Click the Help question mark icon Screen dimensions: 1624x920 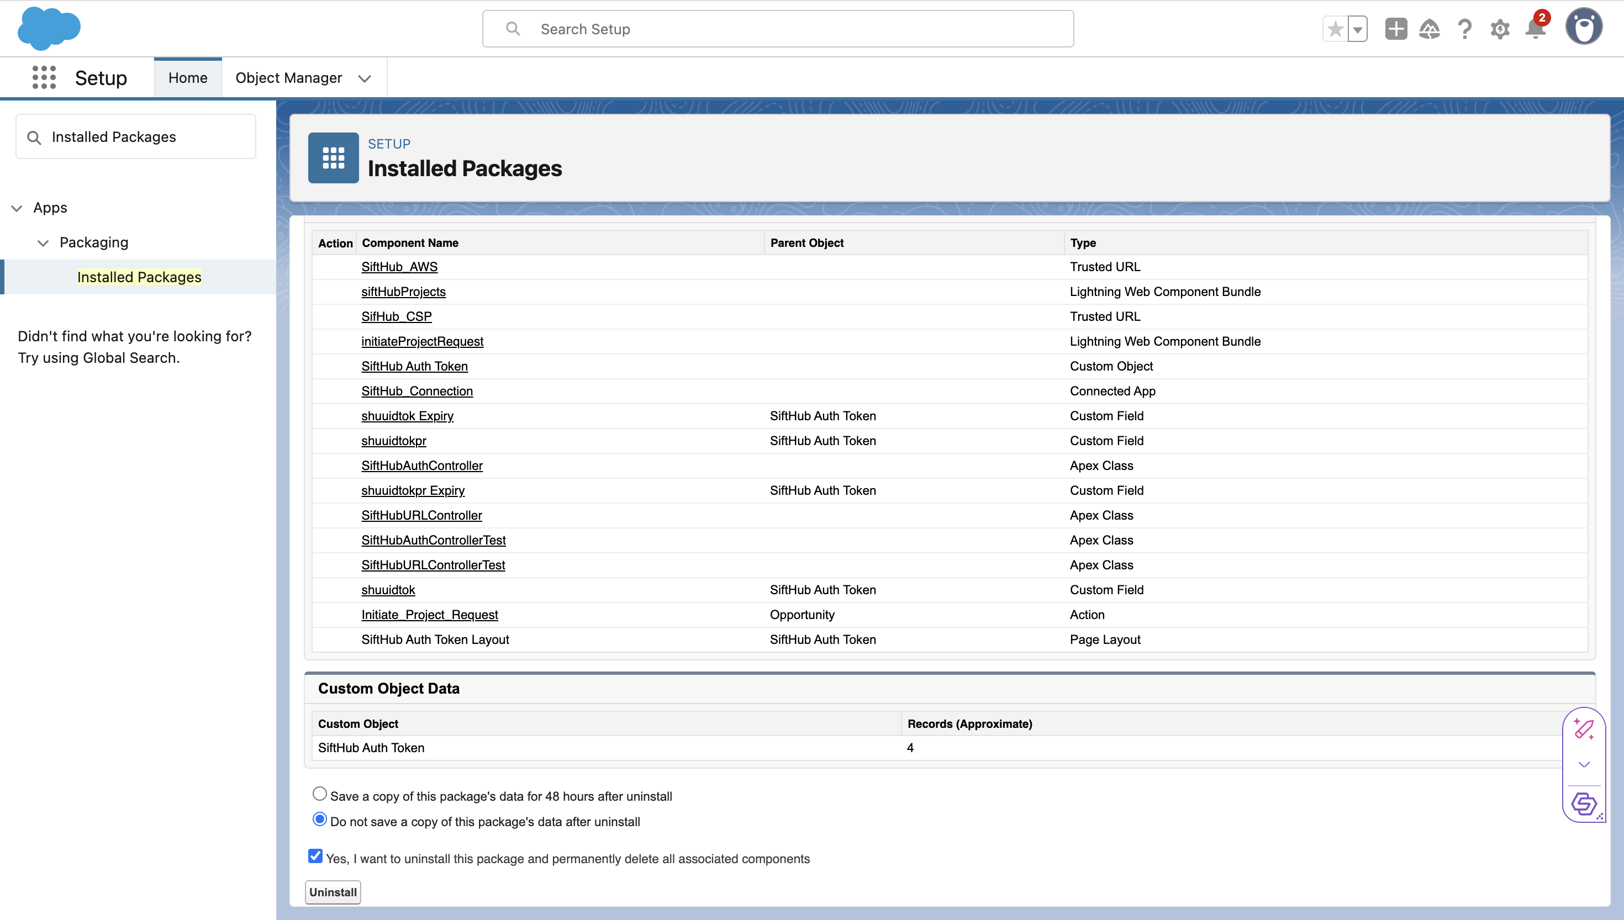point(1464,29)
